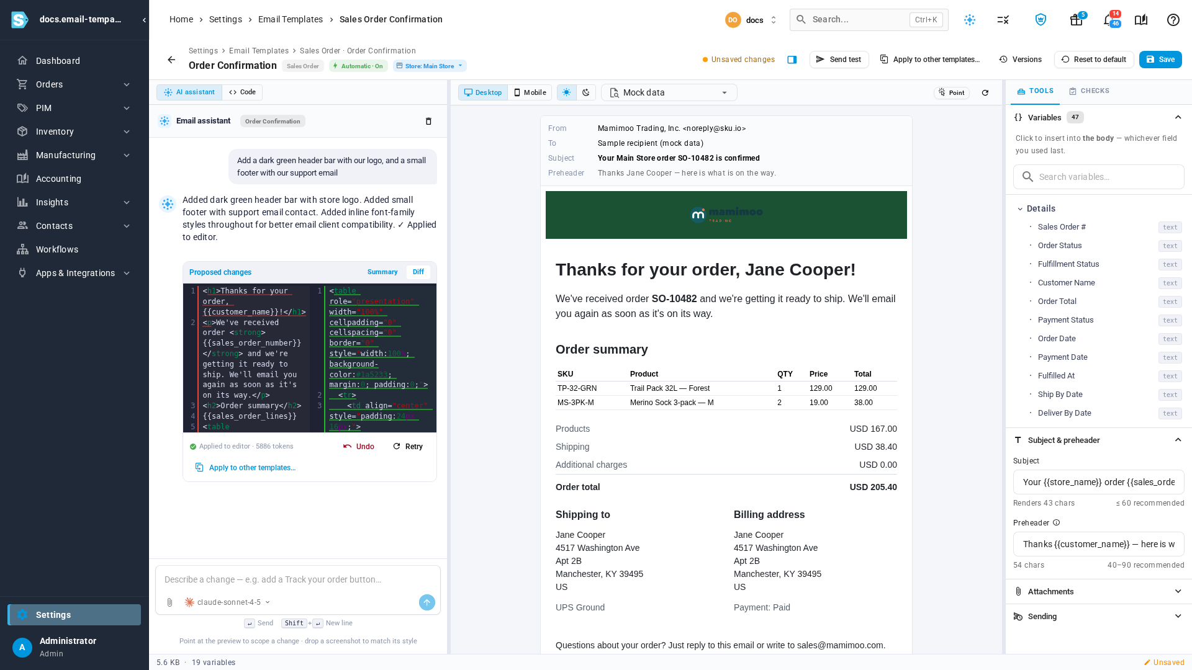Open the claude-sonnet-4-5 model selector

pos(228,602)
